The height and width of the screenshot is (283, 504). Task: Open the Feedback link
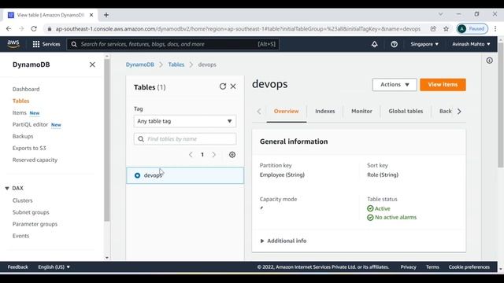[17, 267]
